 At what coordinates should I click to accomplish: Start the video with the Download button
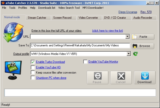tap(145, 78)
